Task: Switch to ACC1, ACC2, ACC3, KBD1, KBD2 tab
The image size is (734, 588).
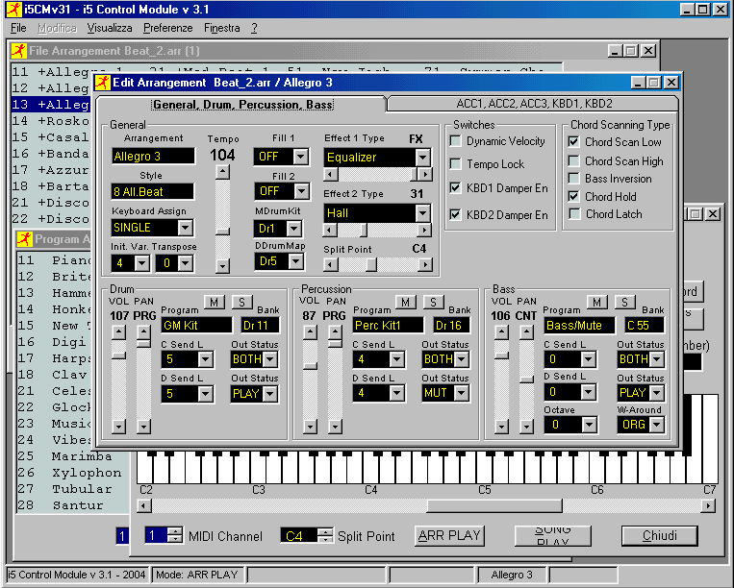Action: coord(534,103)
